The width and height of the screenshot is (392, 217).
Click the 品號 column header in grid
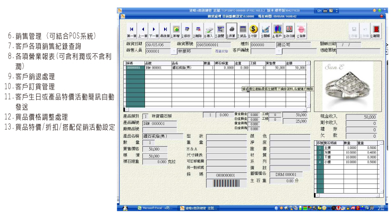click(x=148, y=63)
